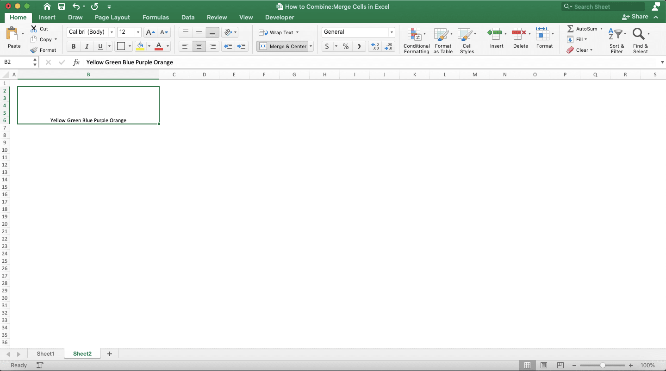Viewport: 666px width, 371px height.
Task: Increase indent of the cell
Action: pyautogui.click(x=241, y=46)
